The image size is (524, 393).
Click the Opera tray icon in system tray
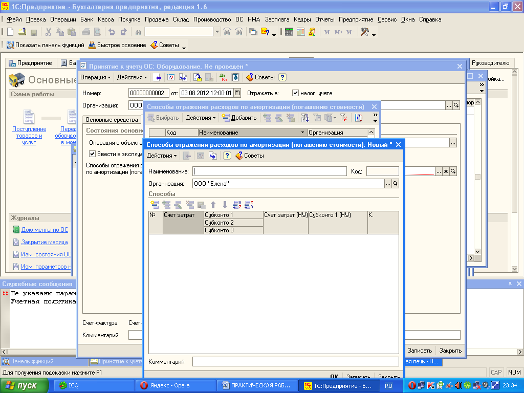click(412, 385)
